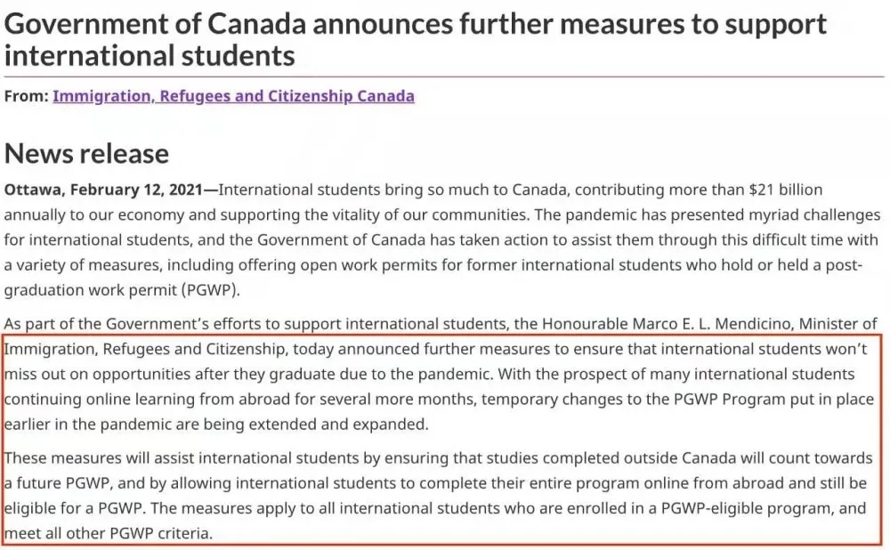Screen dimensions: 890x550
Task: Click the "News release" heading
Action: click(x=86, y=153)
